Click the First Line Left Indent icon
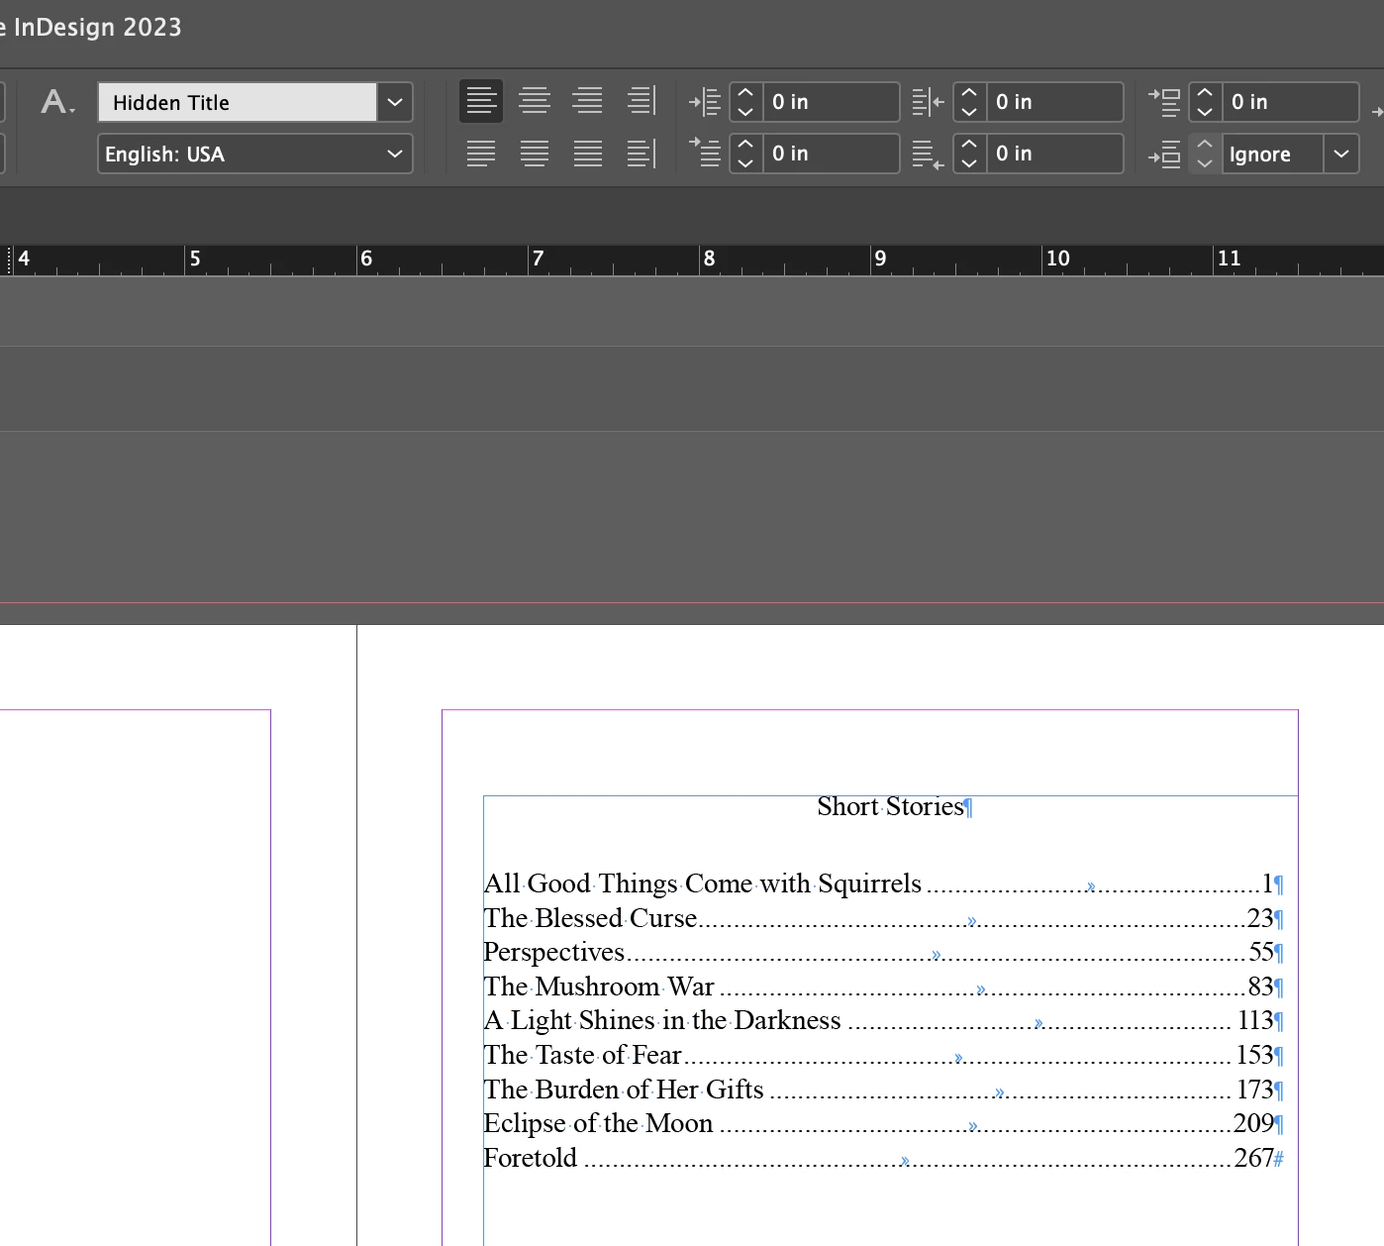This screenshot has width=1384, height=1246. pyautogui.click(x=705, y=154)
